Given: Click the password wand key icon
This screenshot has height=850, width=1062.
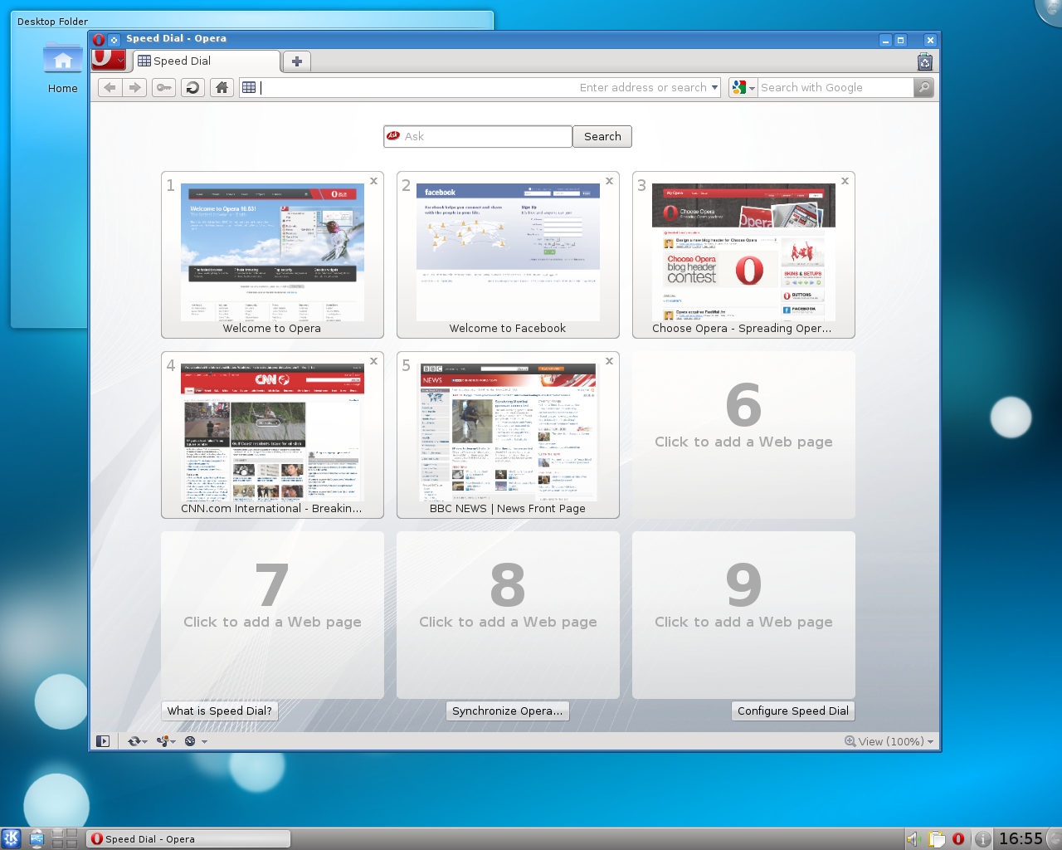Looking at the screenshot, I should coord(164,87).
